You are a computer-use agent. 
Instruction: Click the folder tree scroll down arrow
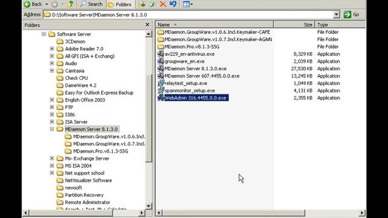149,206
